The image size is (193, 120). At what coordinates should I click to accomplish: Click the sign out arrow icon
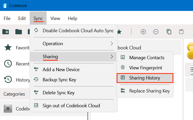pos(36,105)
